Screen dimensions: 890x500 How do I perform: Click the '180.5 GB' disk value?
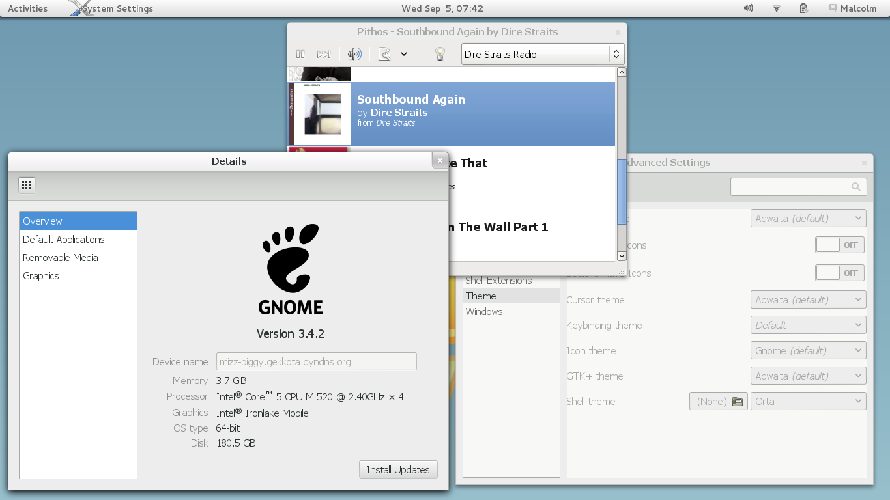coord(236,443)
